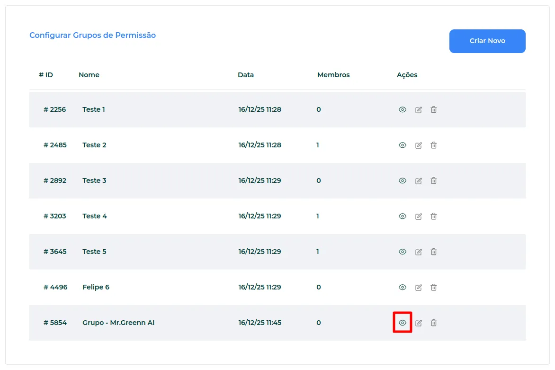The height and width of the screenshot is (370, 555).
Task: Click the name Felipe 6
Action: point(96,287)
